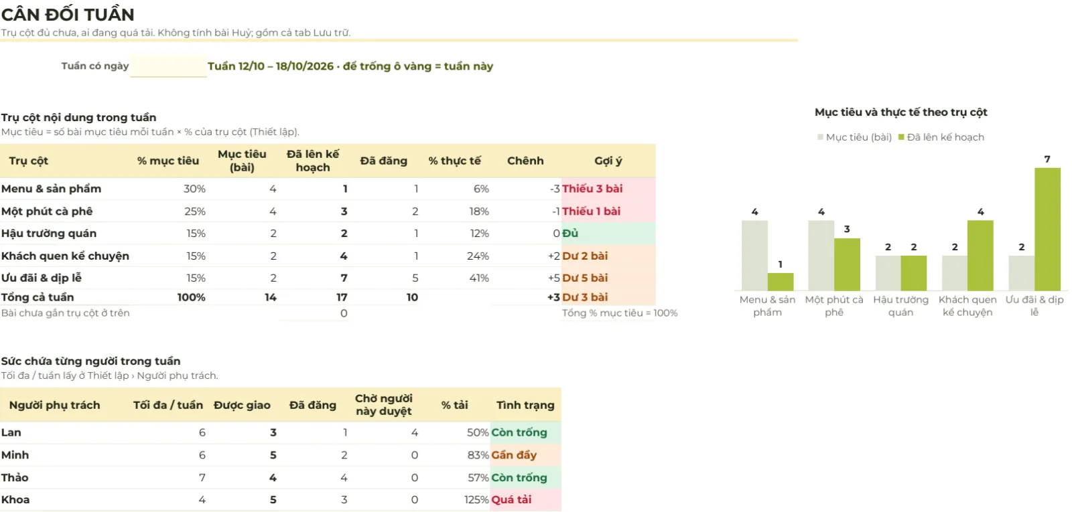Select the "Thiếu 3 bài" suggestion cell
This screenshot has width=1072, height=512.
pos(608,189)
